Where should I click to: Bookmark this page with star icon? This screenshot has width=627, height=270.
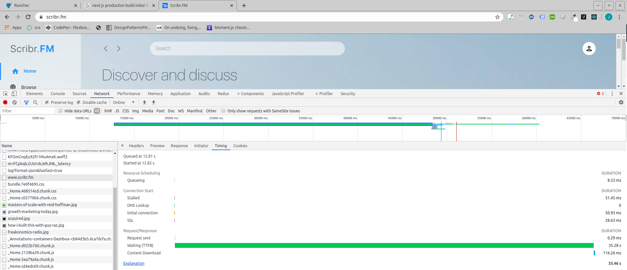497,17
